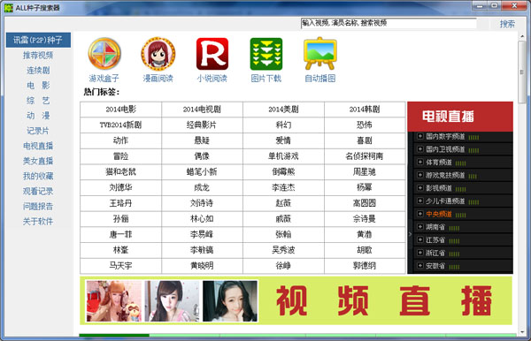Expand the 江苏省 channel group
Viewport: 531px width, 341px height.
(420, 240)
